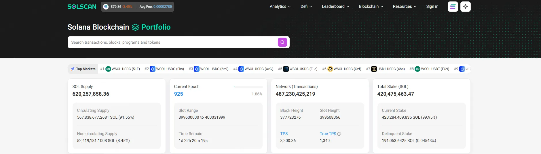541x154 pixels.
Task: Click the Top Markets rocket icon
Action: [73, 69]
